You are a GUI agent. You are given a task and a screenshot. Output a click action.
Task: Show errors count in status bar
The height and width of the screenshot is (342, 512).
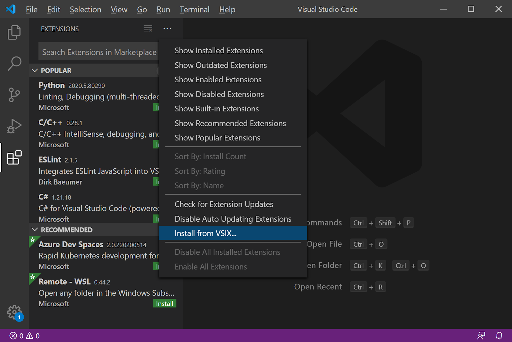click(x=16, y=336)
